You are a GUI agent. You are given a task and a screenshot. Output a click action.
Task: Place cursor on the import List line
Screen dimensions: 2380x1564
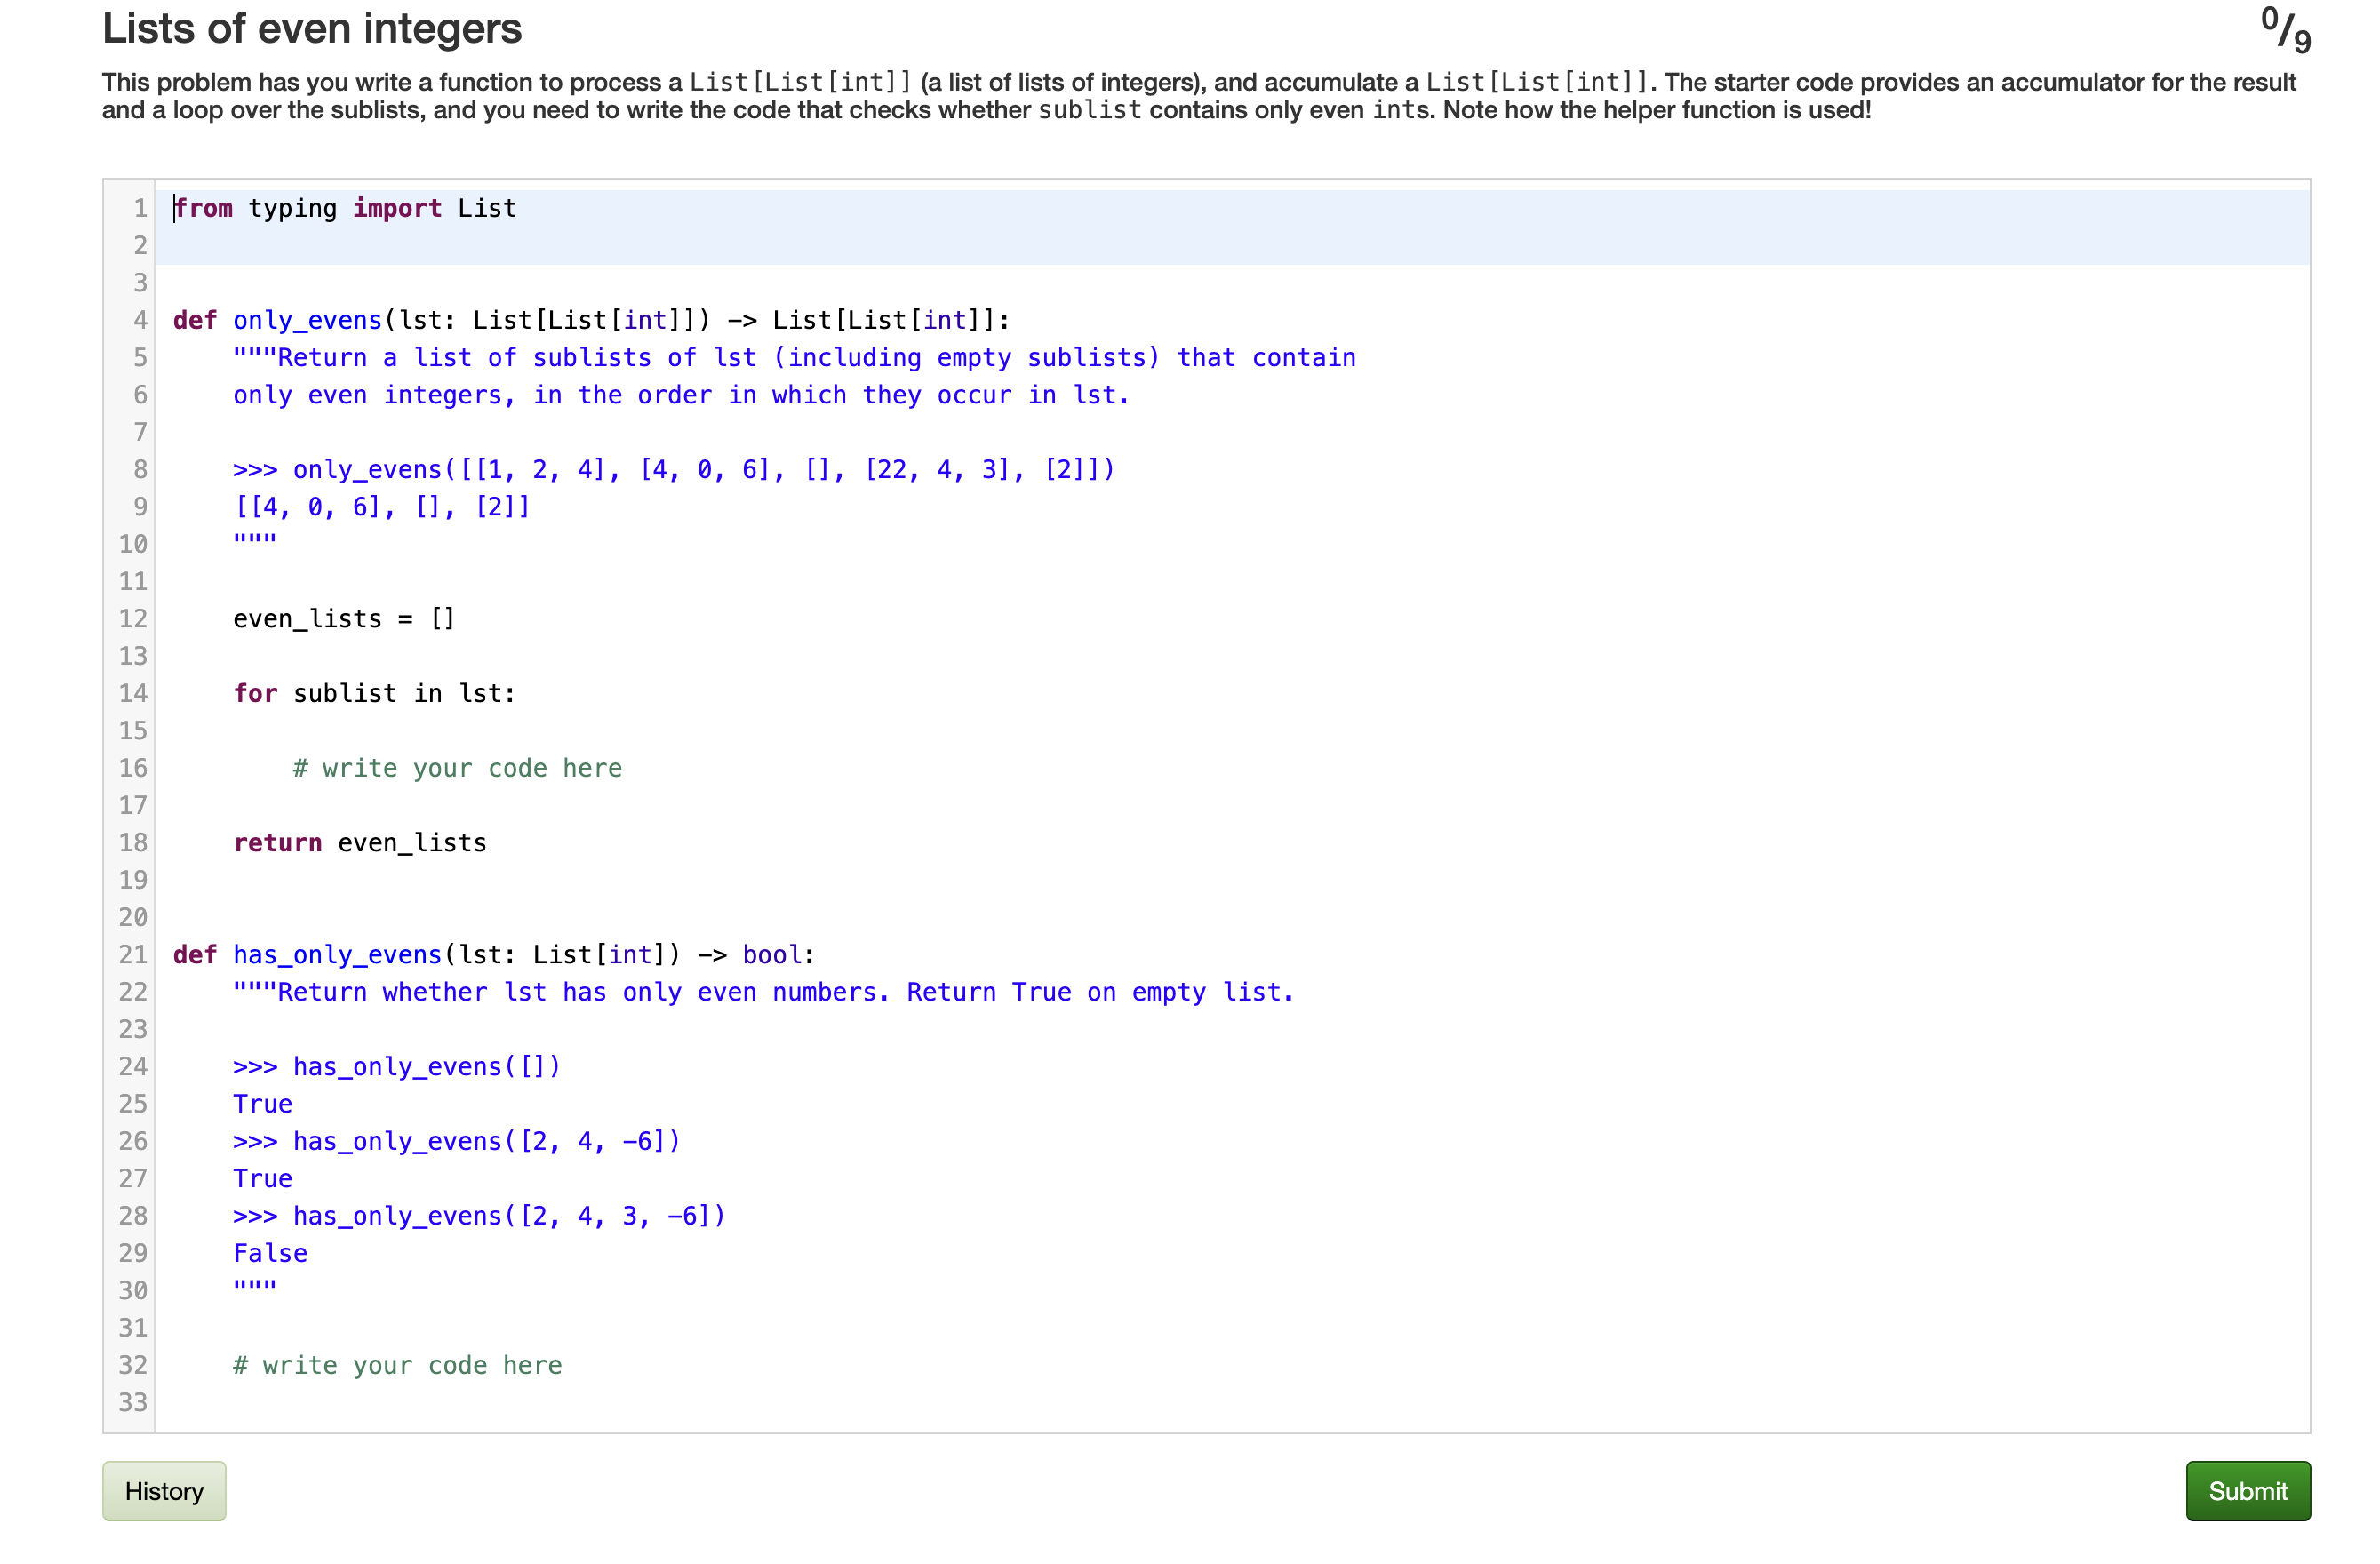345,208
